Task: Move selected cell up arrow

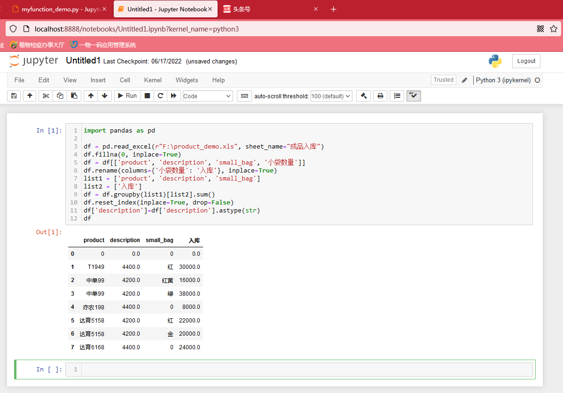Action: click(x=91, y=96)
